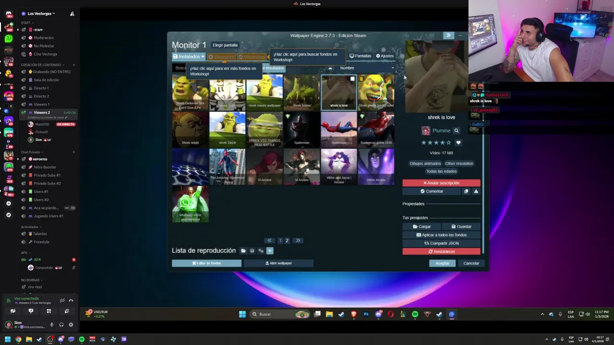
Task: Expand Los Vectorgas server menu
Action: (41, 13)
